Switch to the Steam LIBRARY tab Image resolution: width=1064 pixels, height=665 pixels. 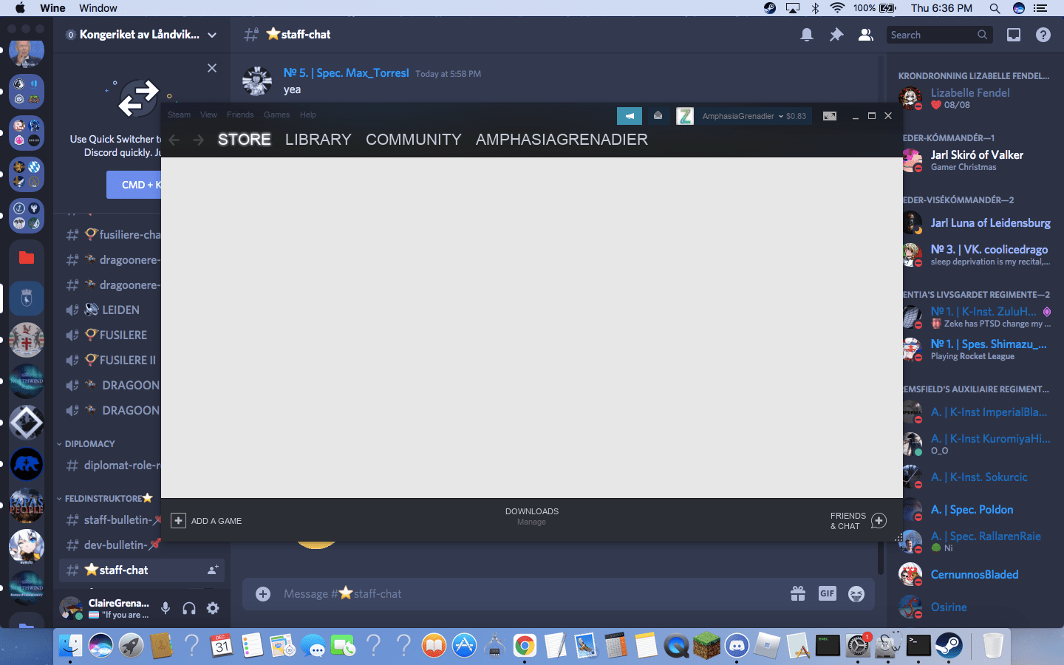tap(318, 139)
